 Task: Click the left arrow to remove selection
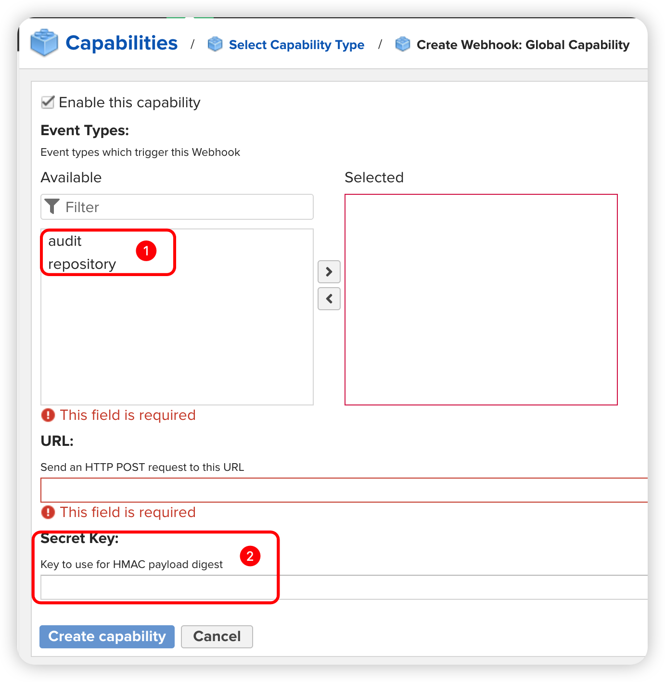click(x=329, y=299)
